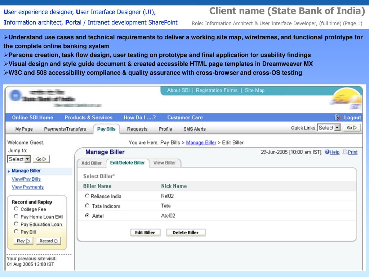The width and height of the screenshot is (369, 277).
Task: Switch to the Add Biller tab
Action: coord(92,163)
